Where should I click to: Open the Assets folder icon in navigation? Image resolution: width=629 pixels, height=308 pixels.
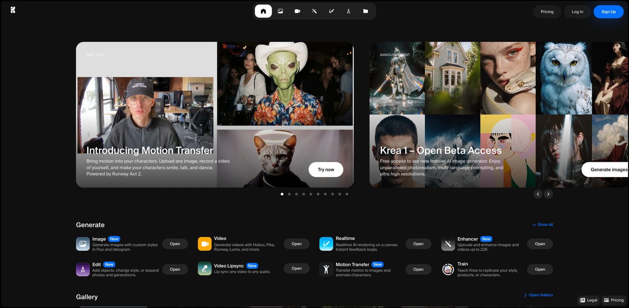click(366, 11)
